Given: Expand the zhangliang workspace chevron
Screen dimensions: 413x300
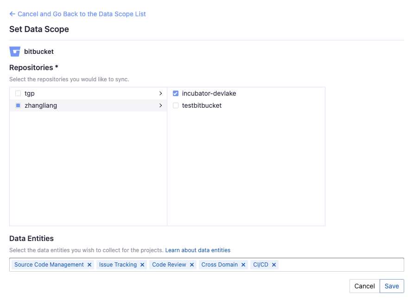Looking at the screenshot, I should (160, 105).
